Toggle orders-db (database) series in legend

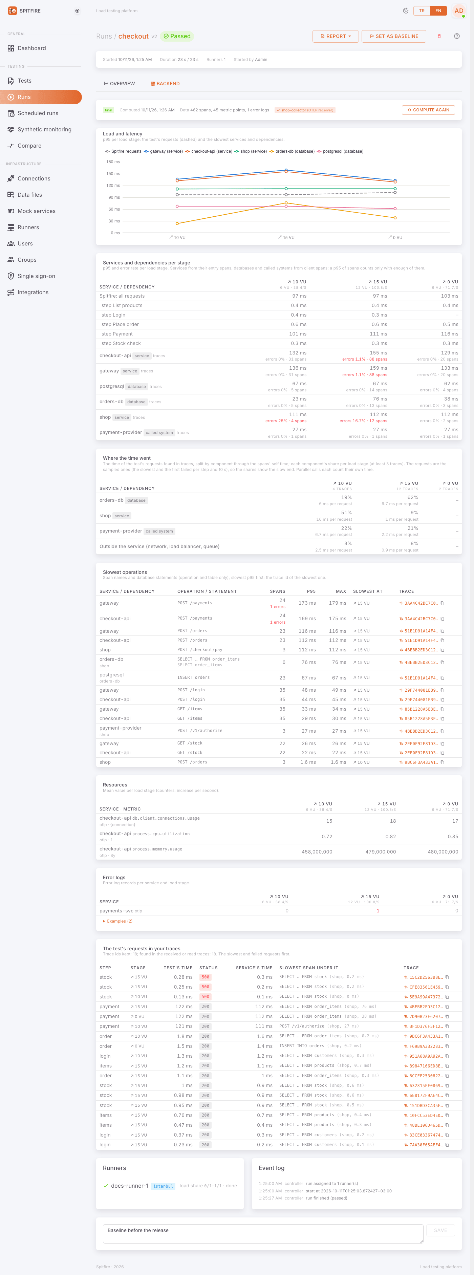292,151
